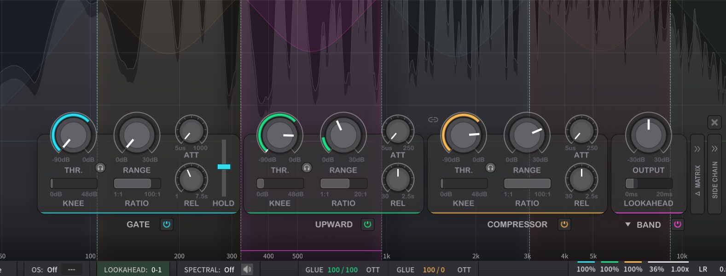Expand the Matrix side panel
The width and height of the screenshot is (726, 276).
pos(697,175)
